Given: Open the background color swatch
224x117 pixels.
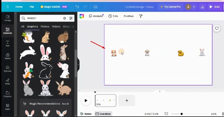Looking at the screenshot, I should click(82, 16).
